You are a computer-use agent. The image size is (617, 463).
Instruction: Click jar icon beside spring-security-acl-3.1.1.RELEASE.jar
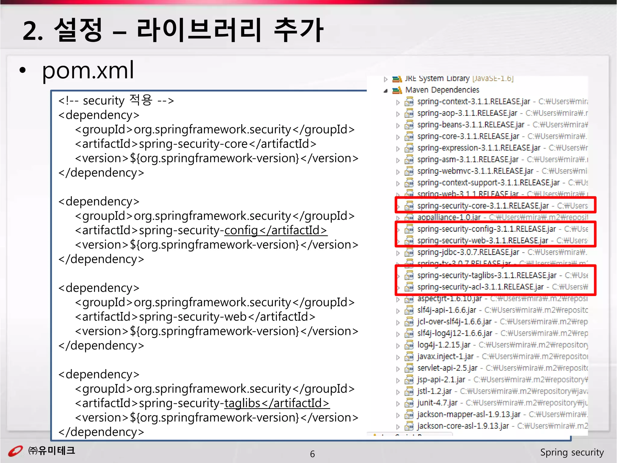coord(409,287)
